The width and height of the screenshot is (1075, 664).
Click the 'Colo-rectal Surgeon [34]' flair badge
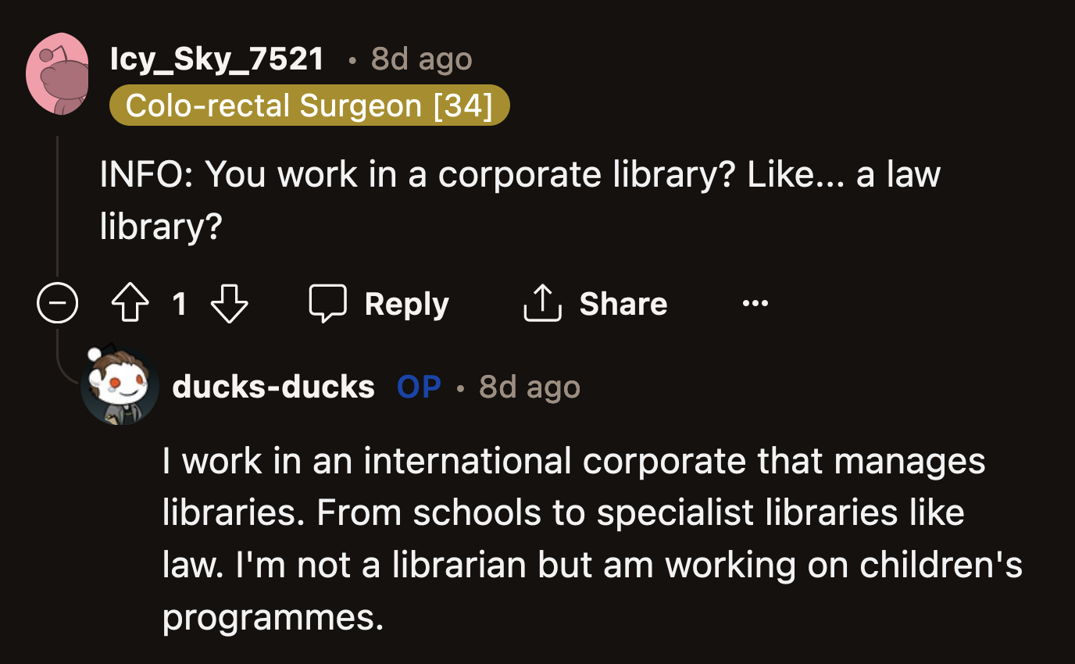(x=309, y=105)
